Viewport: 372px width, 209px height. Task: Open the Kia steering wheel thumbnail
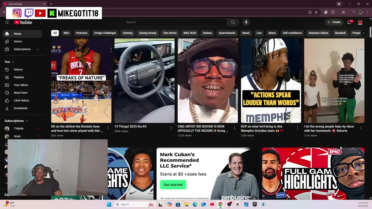tap(144, 81)
